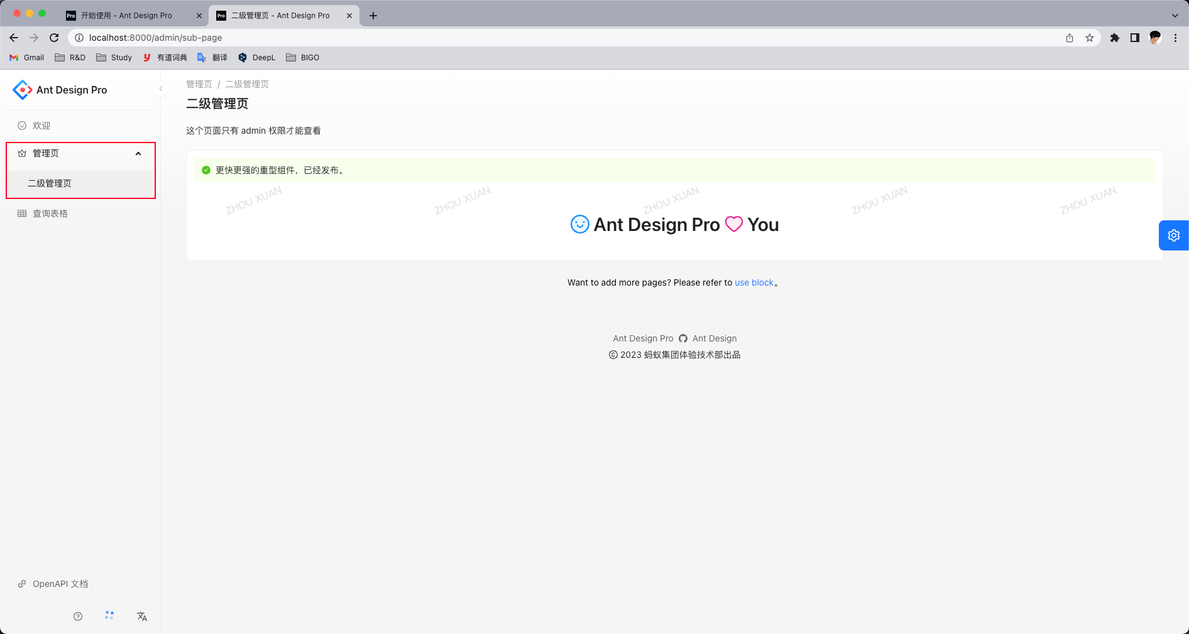Click the admin permission description text
The height and width of the screenshot is (634, 1189).
[x=253, y=131]
